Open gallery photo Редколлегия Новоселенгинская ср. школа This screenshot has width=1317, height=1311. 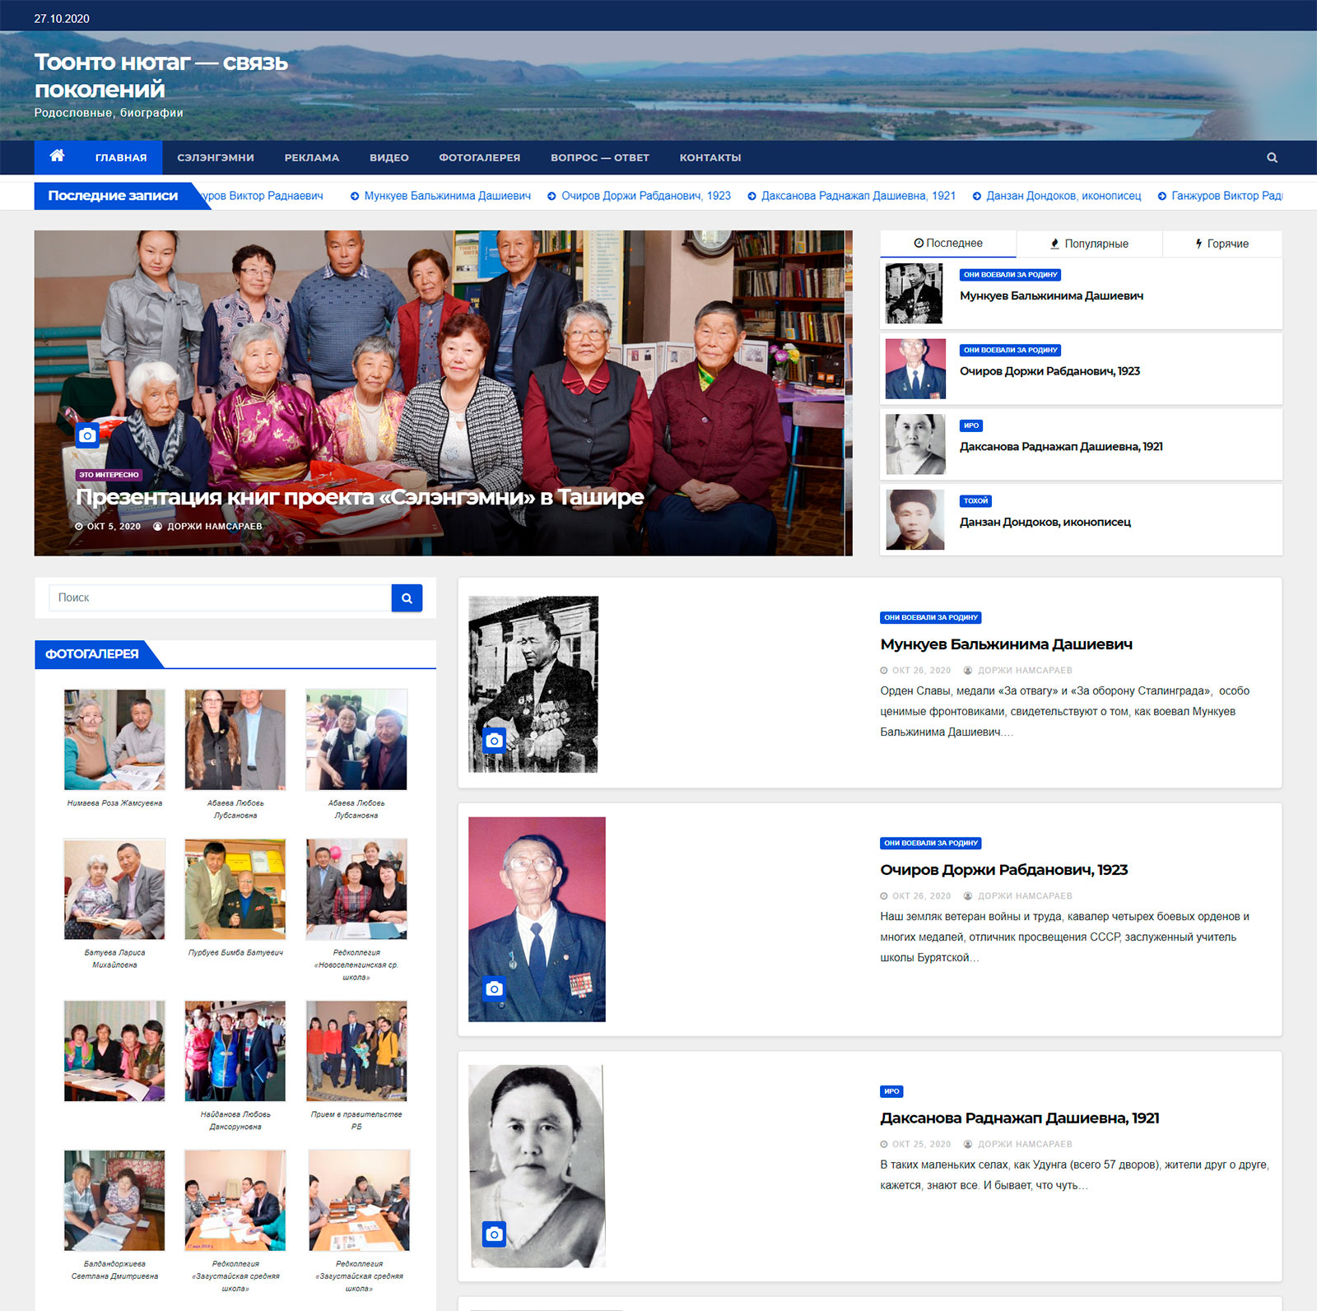(x=356, y=889)
